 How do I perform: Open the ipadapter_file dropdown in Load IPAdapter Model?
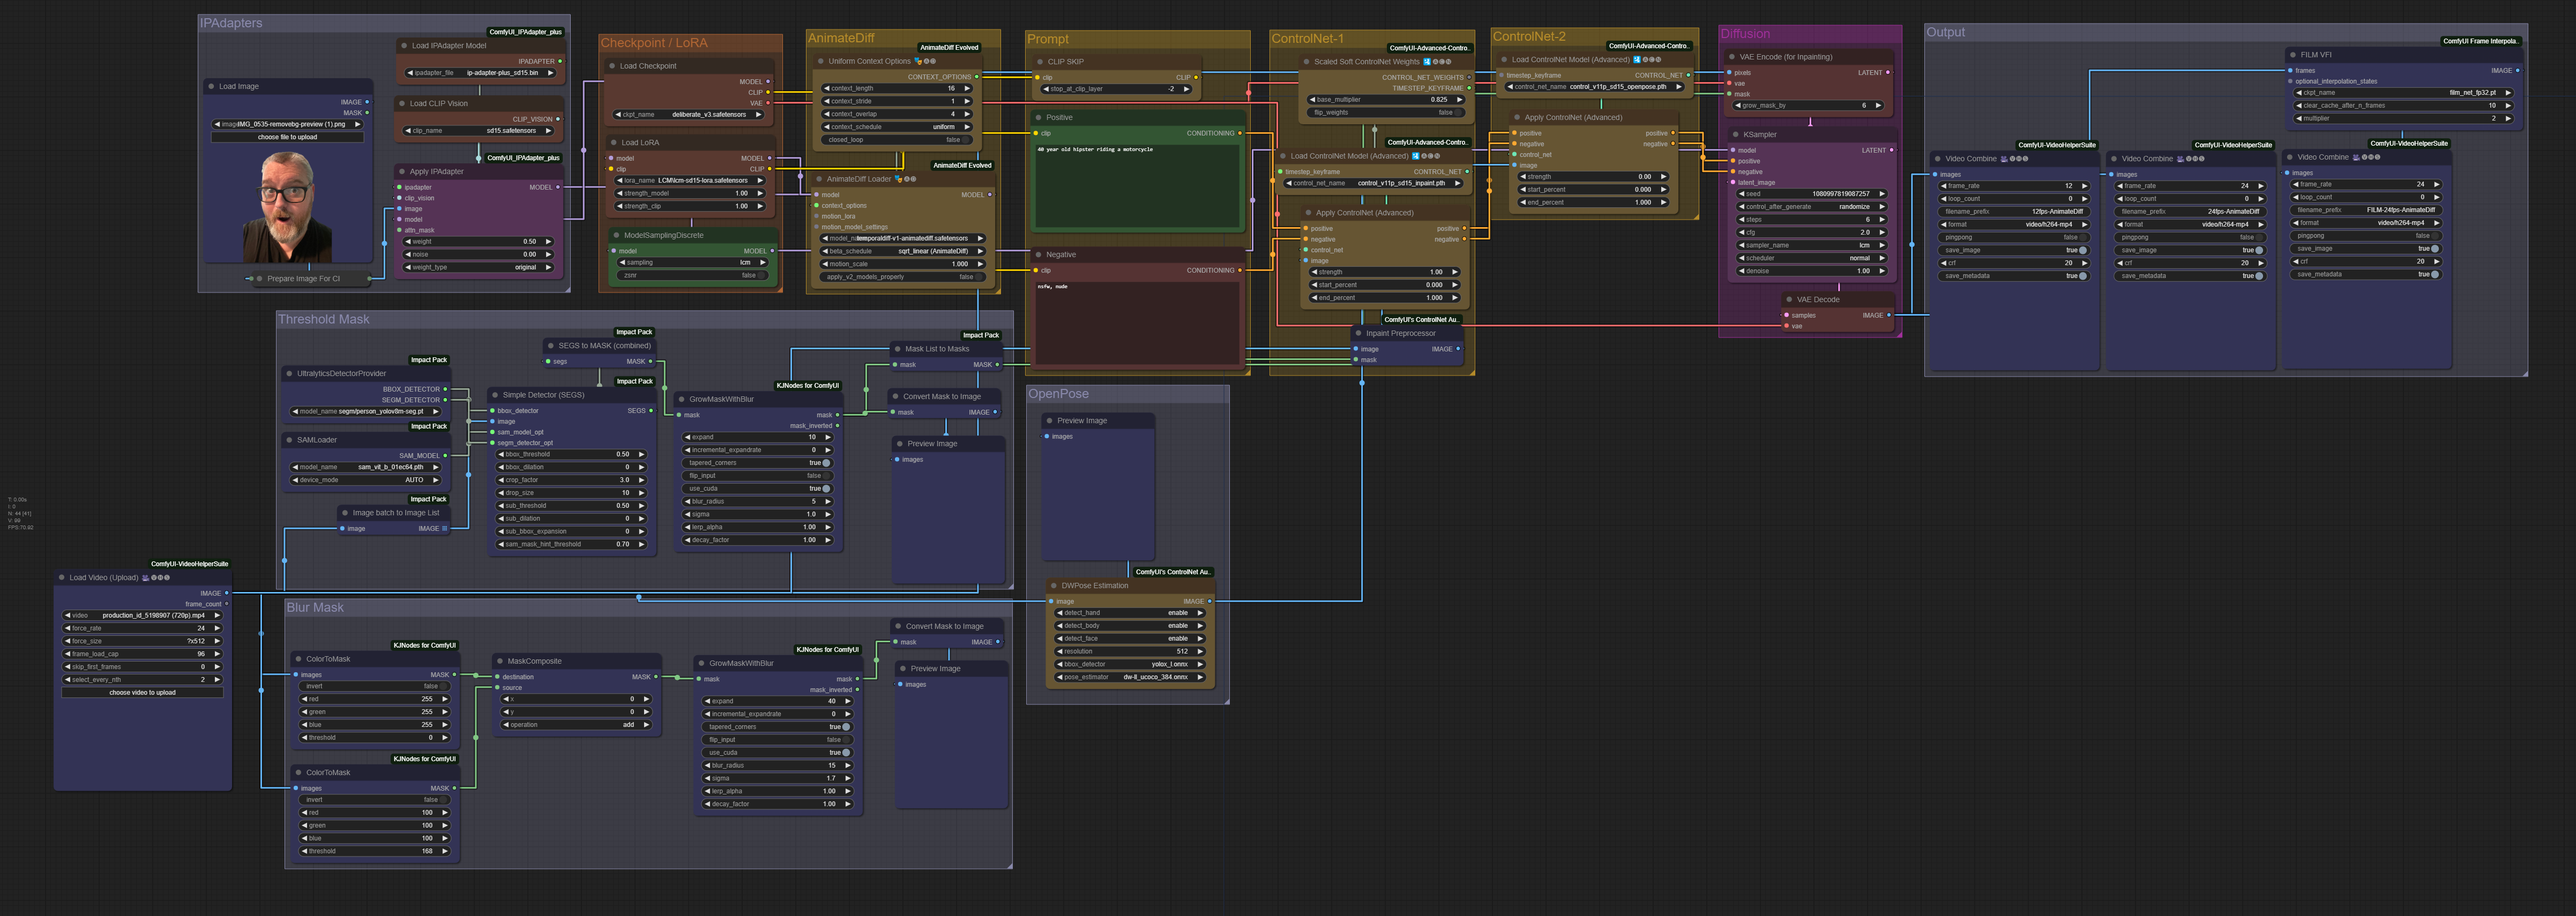click(481, 73)
